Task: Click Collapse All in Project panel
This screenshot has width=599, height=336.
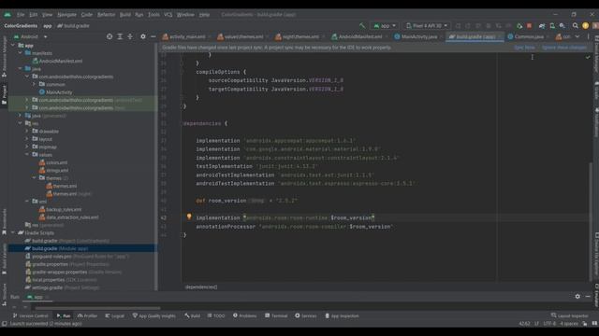Action: pos(130,36)
